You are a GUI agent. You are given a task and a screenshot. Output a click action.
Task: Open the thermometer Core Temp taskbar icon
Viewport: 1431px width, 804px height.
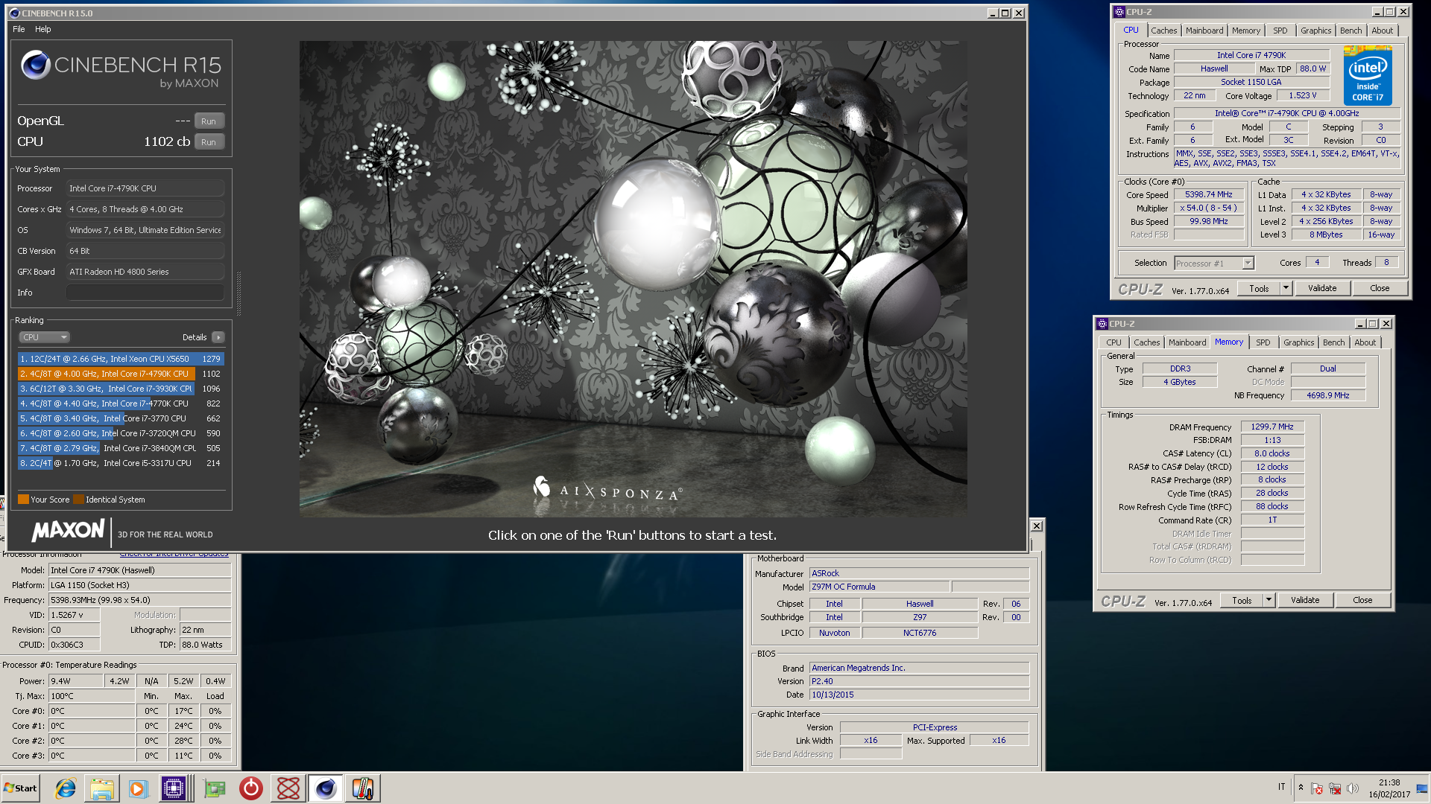click(363, 788)
